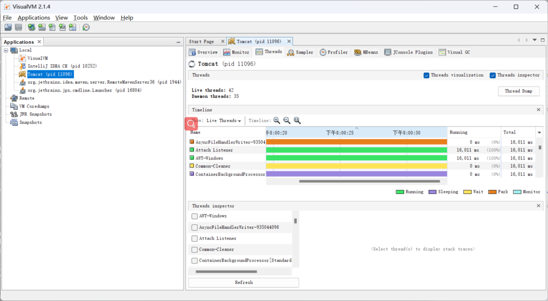
Task: Click the Refresh button
Action: (x=243, y=282)
